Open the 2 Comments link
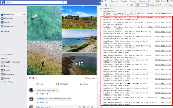 point(90,78)
